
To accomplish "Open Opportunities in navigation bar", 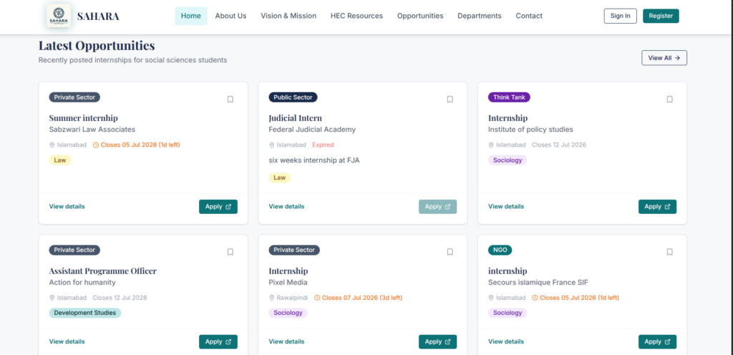I will [420, 16].
